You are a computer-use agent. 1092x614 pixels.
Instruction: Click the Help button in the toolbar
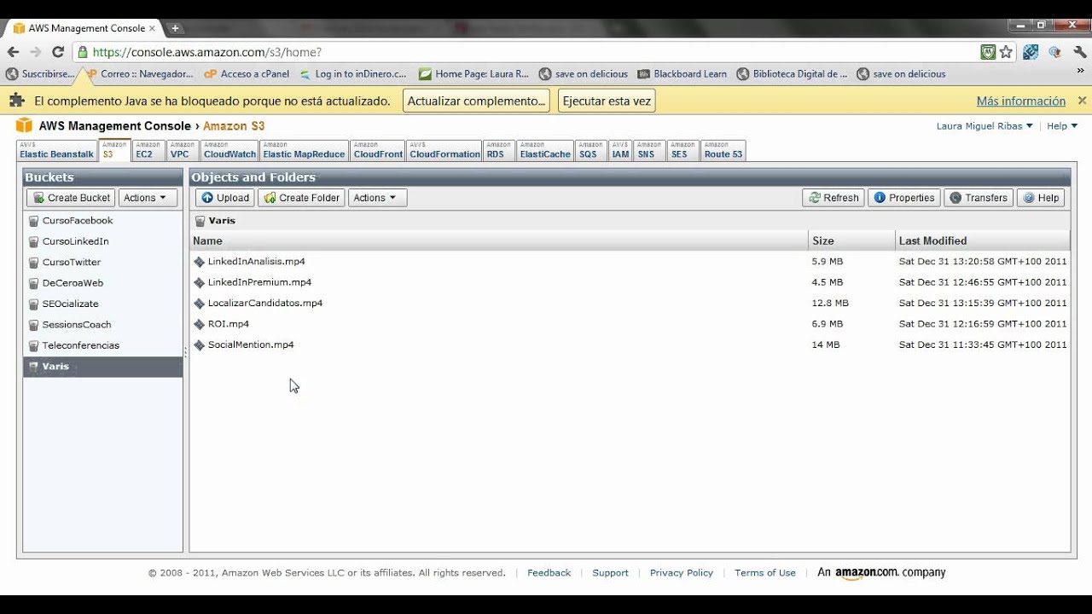pos(1041,198)
